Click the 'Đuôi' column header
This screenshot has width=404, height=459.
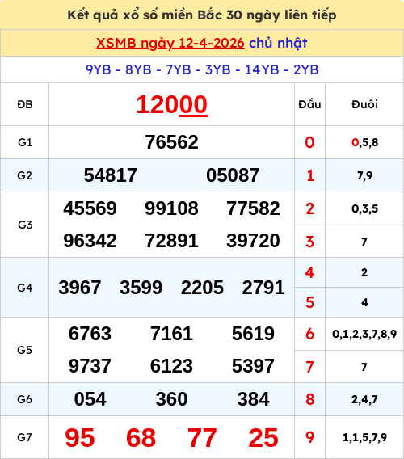(x=364, y=104)
